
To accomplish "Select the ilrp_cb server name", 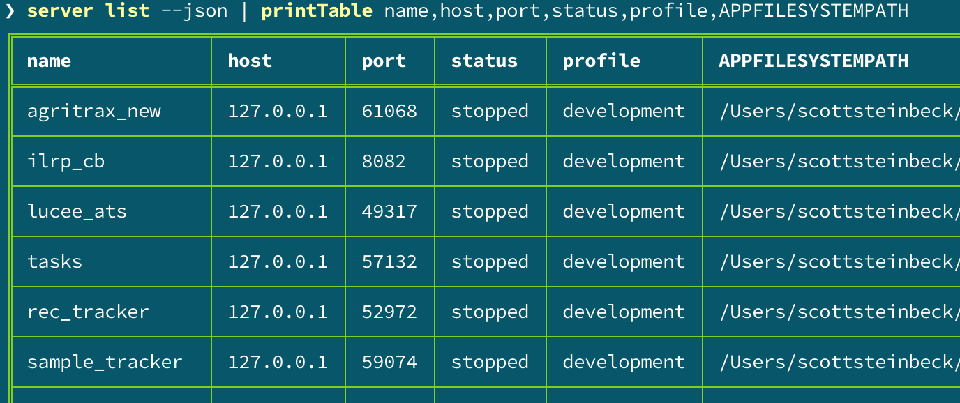I will point(66,162).
